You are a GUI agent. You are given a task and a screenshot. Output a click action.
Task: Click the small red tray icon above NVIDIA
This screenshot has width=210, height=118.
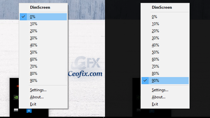[x=18, y=86]
